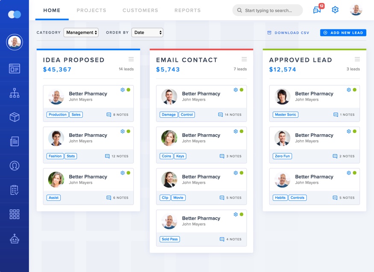Click the search input field
The image size is (374, 272).
coord(269,10)
